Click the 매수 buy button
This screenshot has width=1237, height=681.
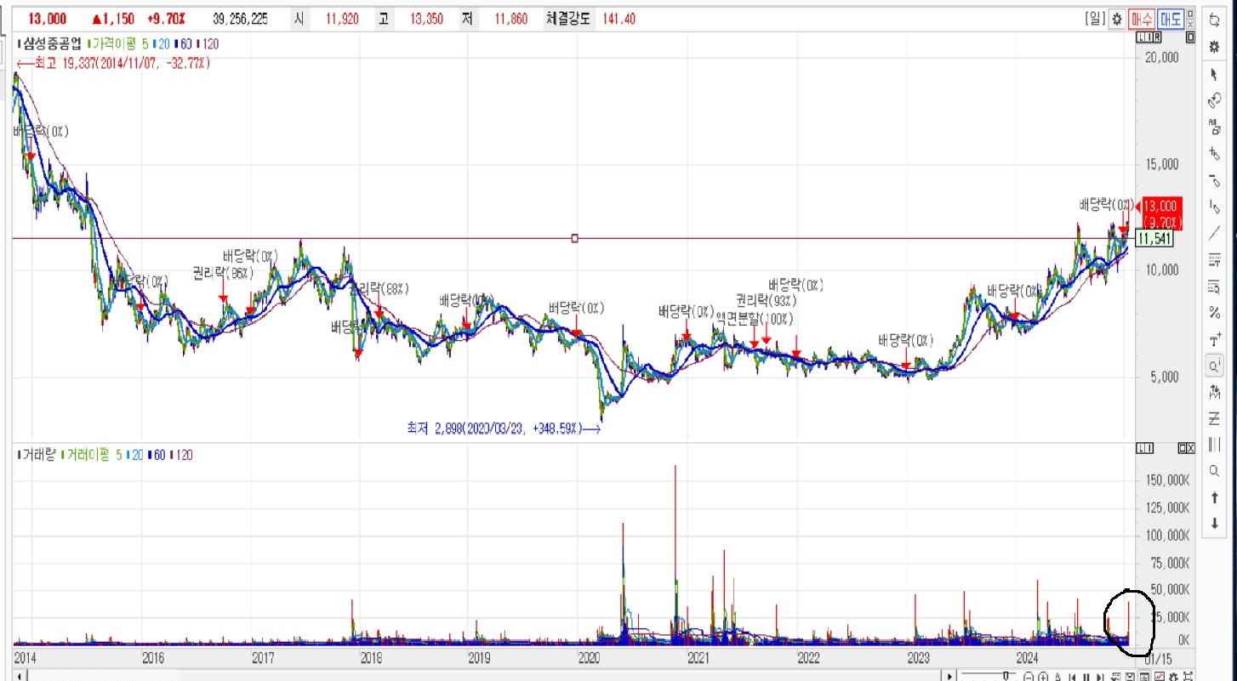pos(1141,20)
